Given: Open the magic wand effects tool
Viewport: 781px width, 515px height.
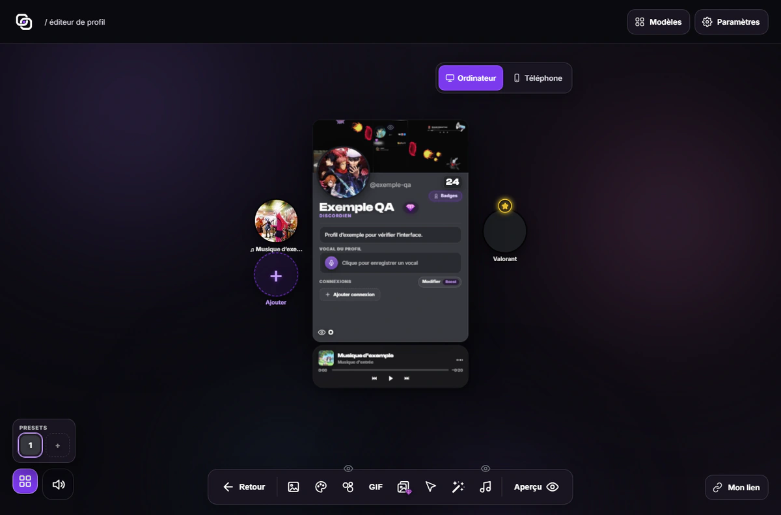Looking at the screenshot, I should [458, 487].
